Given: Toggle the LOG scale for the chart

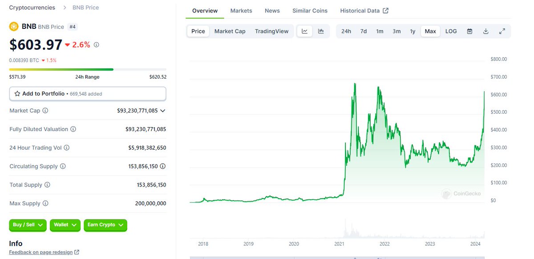Looking at the screenshot, I should [451, 31].
